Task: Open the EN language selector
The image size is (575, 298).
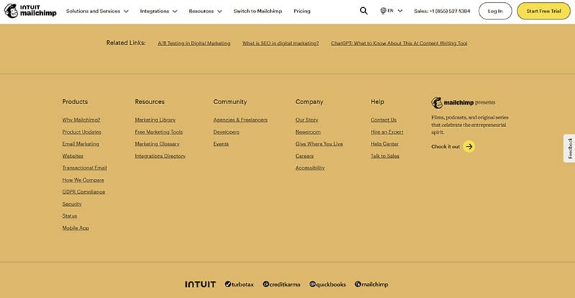Action: (391, 11)
